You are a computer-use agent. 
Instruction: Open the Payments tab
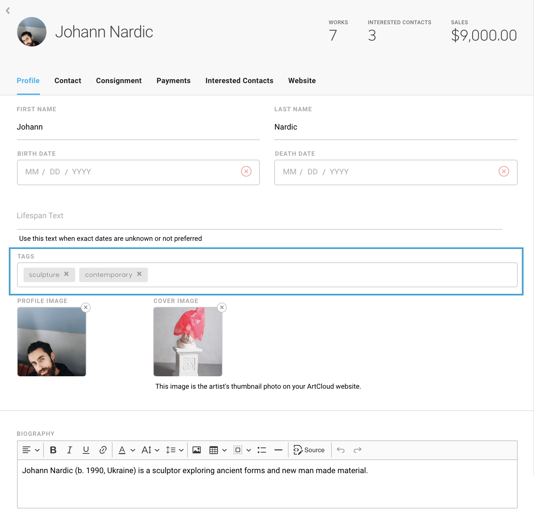[x=173, y=81]
